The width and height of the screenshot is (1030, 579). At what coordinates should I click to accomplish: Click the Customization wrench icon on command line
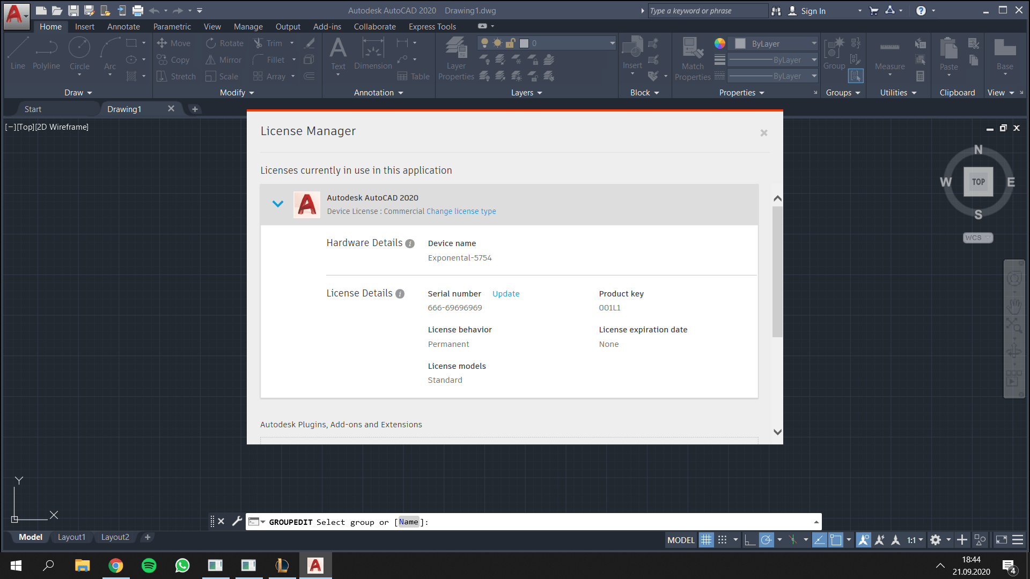click(237, 521)
